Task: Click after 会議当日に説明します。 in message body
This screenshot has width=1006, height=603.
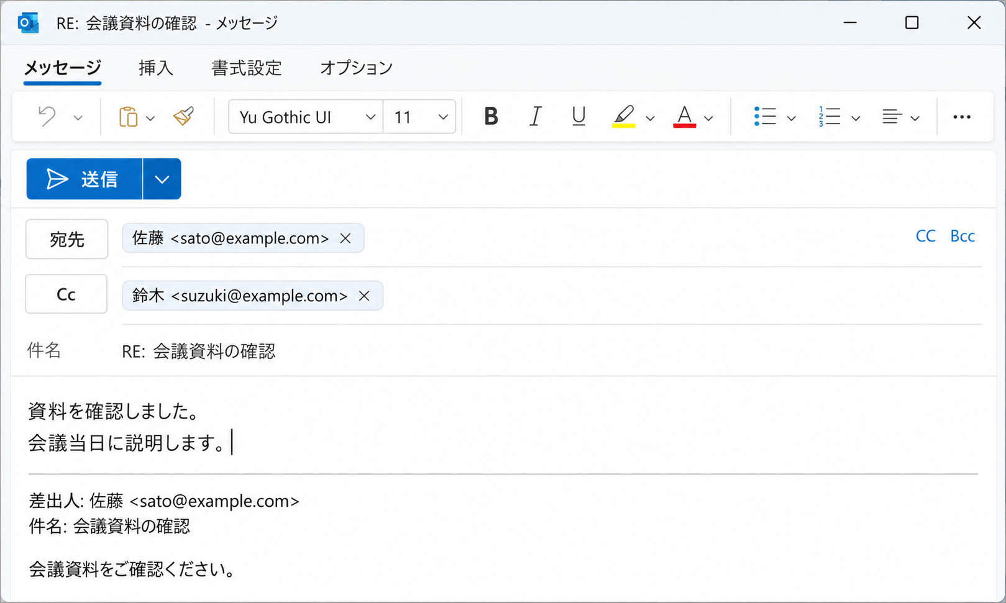Action: 231,443
